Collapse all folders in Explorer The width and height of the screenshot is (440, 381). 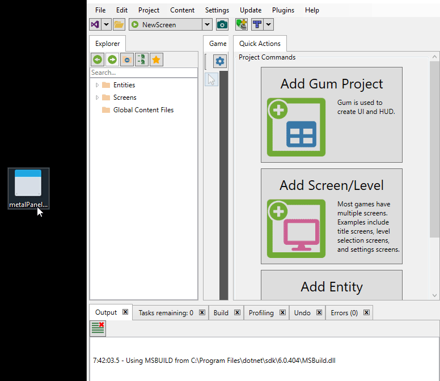(x=127, y=60)
